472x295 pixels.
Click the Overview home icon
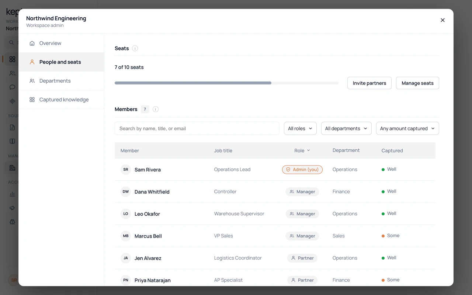pos(32,43)
